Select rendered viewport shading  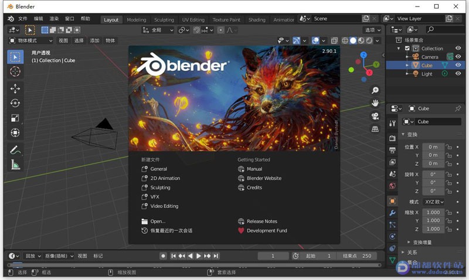coord(369,40)
